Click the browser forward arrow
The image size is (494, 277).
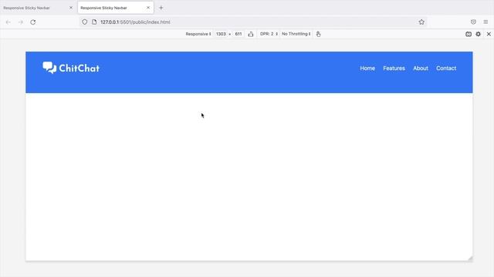tap(21, 22)
